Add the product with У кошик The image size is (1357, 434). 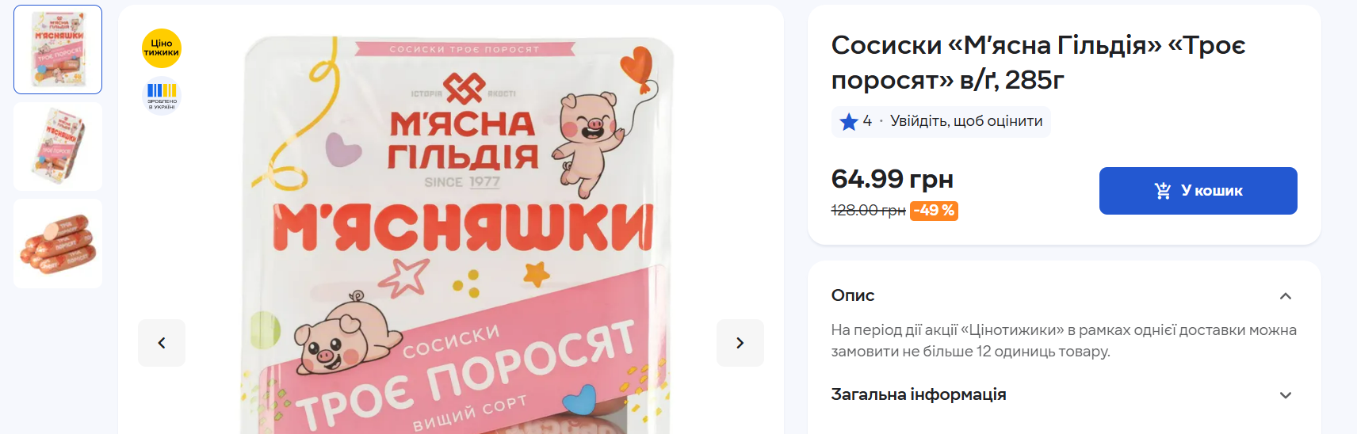(1198, 191)
